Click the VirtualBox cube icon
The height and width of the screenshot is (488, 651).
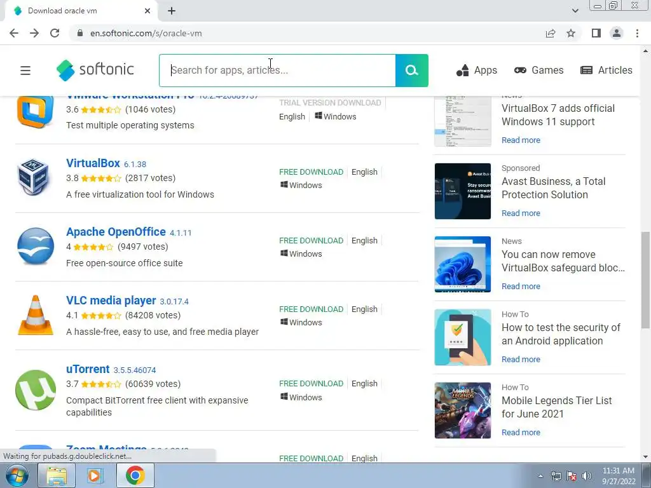34,177
